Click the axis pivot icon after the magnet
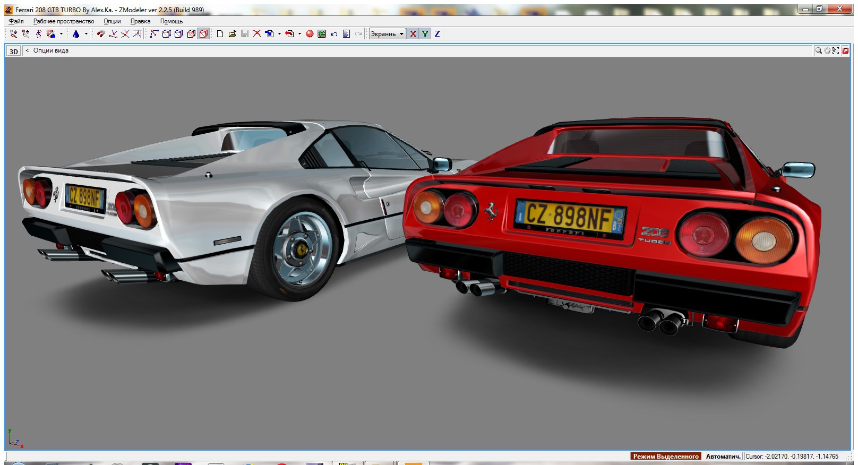Screen dimensions: 858x465 pos(113,33)
